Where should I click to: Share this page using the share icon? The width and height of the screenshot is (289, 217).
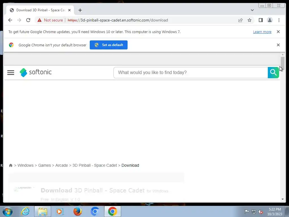pos(240,20)
